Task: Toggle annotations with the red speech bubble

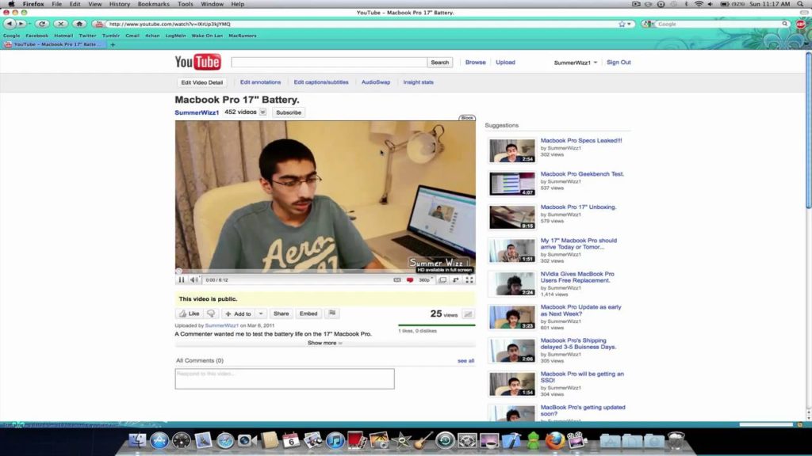Action: coord(410,279)
